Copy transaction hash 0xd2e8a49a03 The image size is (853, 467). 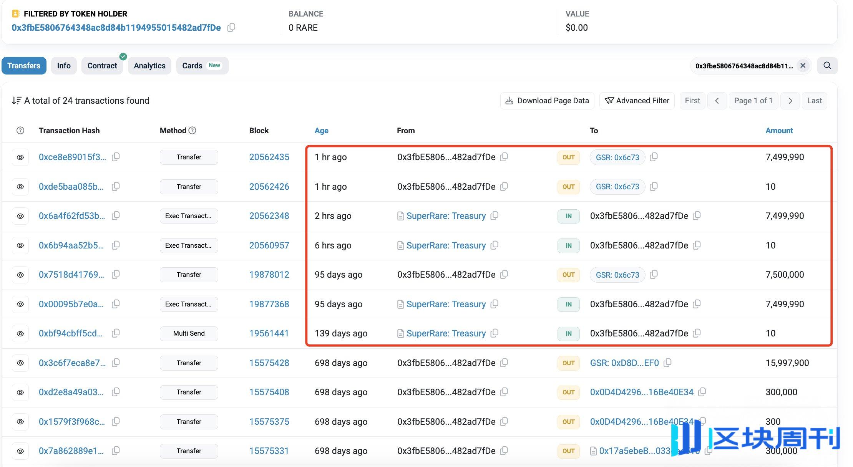116,392
